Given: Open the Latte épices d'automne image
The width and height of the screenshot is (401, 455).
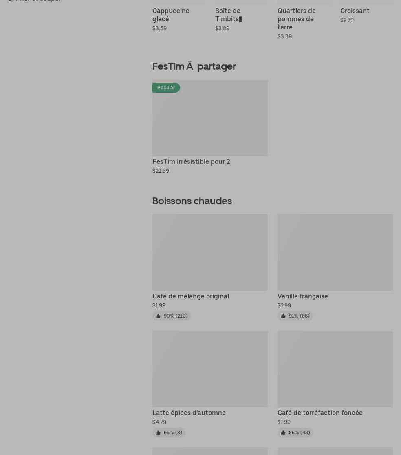Looking at the screenshot, I should (210, 369).
